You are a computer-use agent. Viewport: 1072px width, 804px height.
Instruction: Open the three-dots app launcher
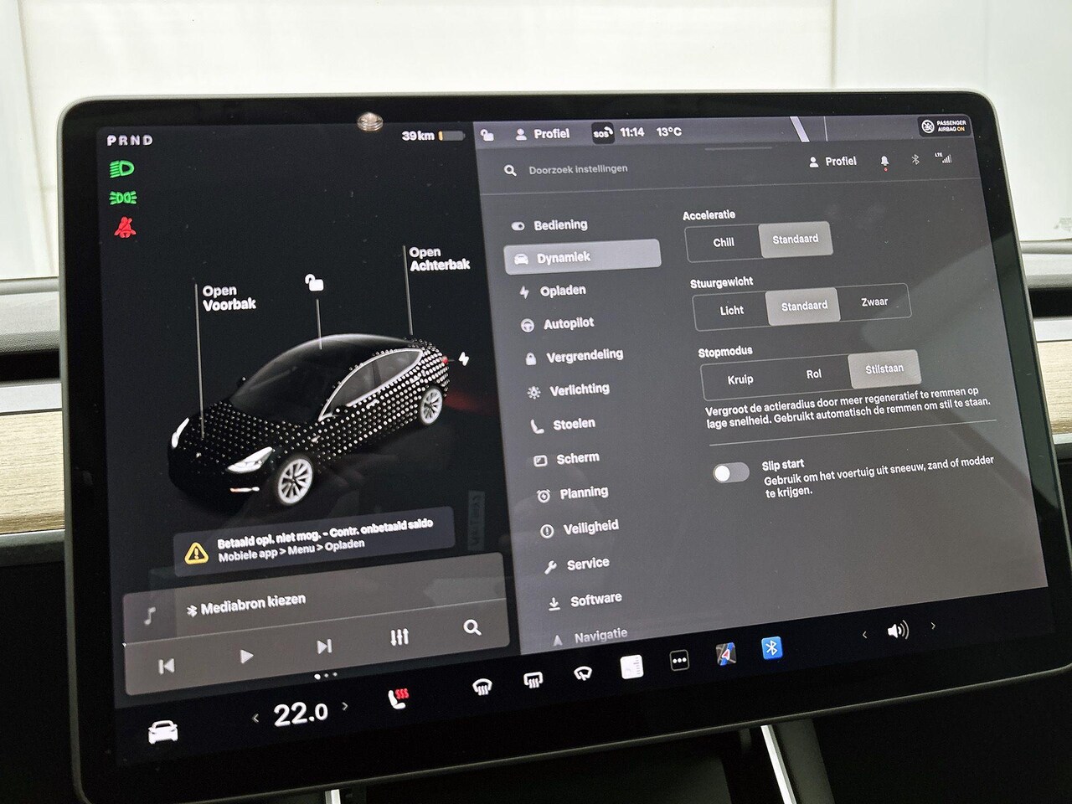click(679, 662)
